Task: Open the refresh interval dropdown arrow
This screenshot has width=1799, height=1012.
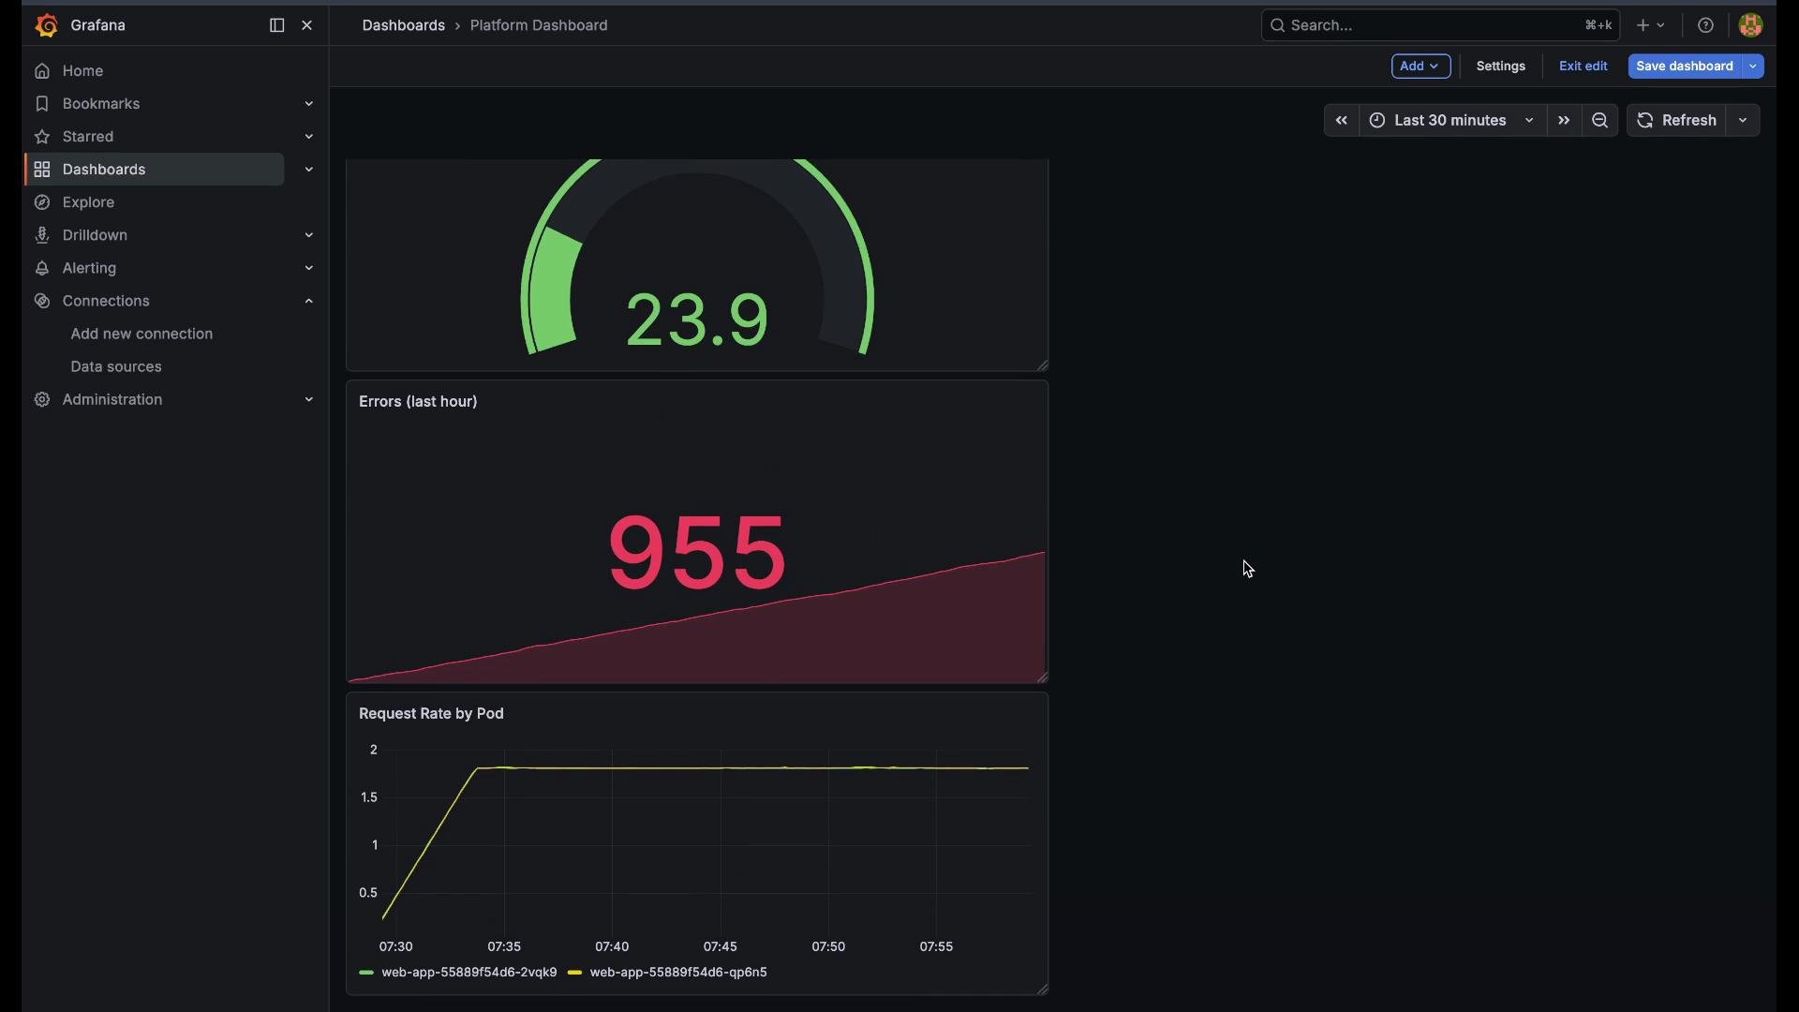Action: tap(1745, 121)
